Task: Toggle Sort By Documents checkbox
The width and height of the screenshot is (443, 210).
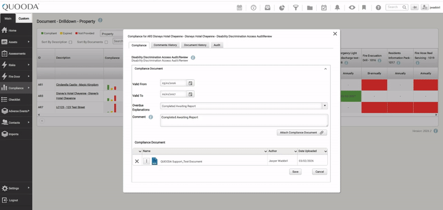Action: [x=106, y=43]
